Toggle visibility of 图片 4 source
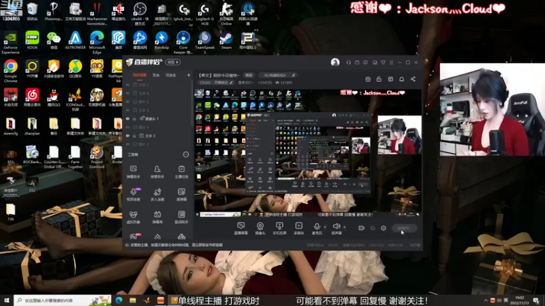Screen dimensions: 545x306 click(x=127, y=127)
